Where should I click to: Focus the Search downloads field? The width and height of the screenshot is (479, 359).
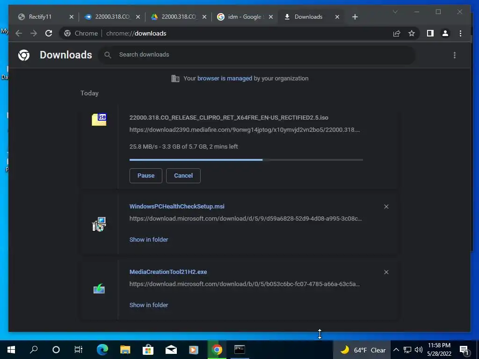[257, 55]
